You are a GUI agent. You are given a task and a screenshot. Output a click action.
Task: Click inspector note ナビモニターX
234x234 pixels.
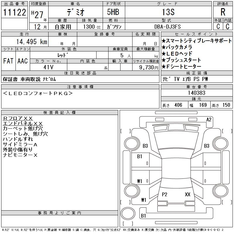pyautogui.click(x=20, y=155)
